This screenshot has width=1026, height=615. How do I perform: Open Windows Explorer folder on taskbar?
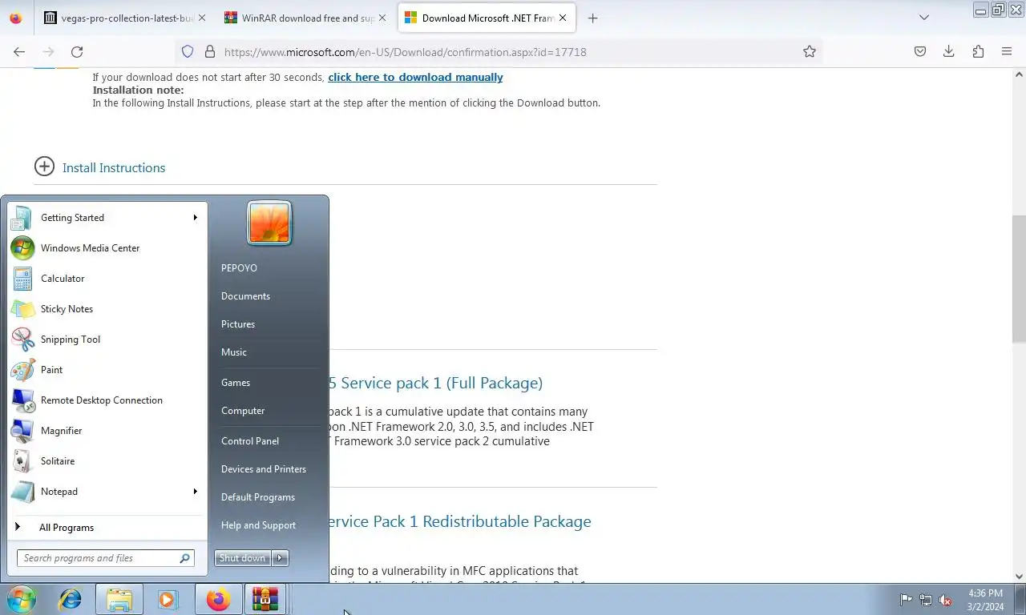click(119, 599)
